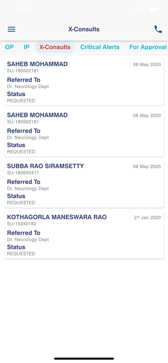This screenshot has height=363, width=168.
Task: Go to the For Approval tab
Action: coord(148,47)
